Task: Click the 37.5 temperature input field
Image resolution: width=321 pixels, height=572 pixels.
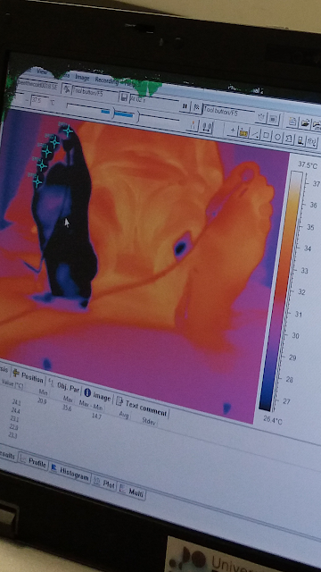Action: (x=38, y=101)
